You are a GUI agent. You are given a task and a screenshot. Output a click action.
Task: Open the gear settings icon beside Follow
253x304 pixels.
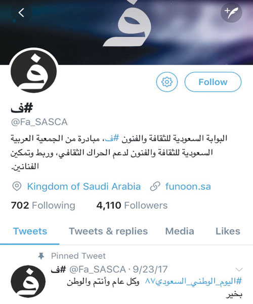(x=167, y=82)
